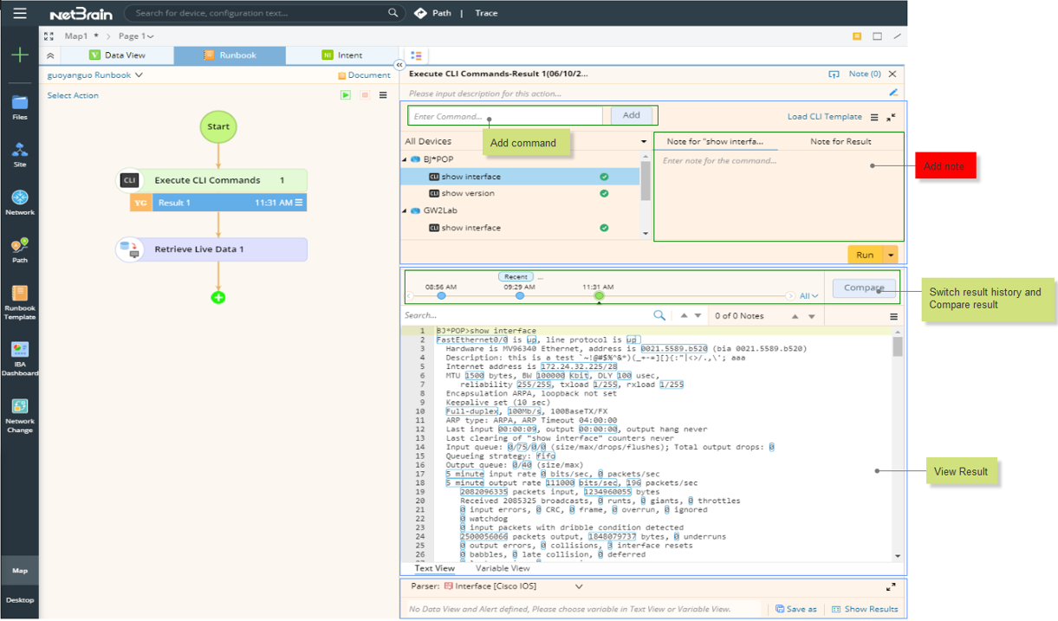Open Load CLI Template options menu icon
This screenshot has width=1058, height=621.
click(874, 115)
